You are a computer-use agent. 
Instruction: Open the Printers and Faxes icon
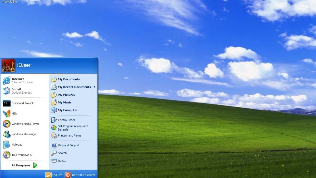[54, 136]
